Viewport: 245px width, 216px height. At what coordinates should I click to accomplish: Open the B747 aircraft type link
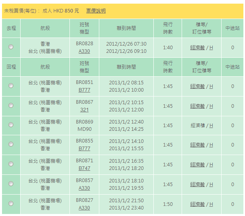pyautogui.click(x=84, y=168)
